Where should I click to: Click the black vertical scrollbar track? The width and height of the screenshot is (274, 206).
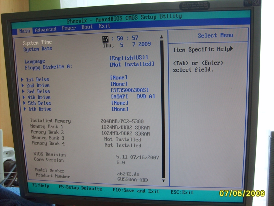(x=162, y=110)
